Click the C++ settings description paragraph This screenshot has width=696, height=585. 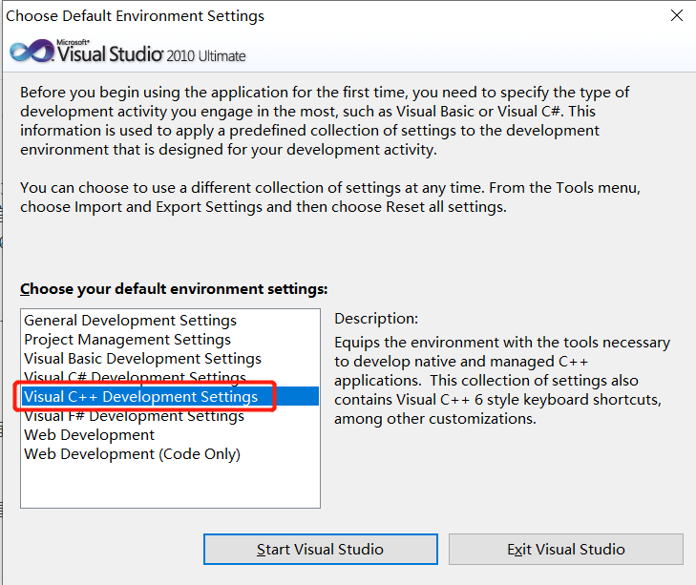click(502, 380)
